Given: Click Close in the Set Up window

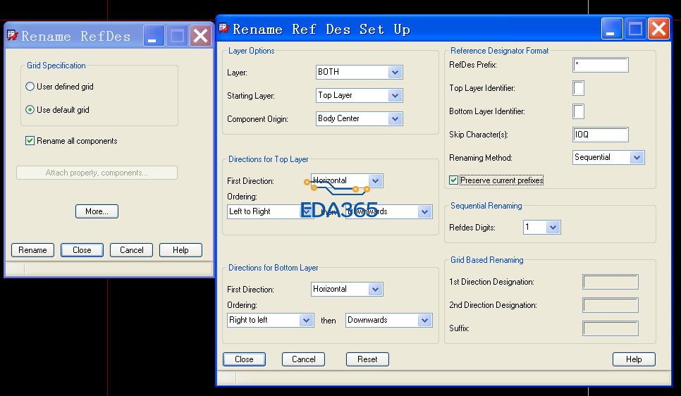Looking at the screenshot, I should [244, 359].
